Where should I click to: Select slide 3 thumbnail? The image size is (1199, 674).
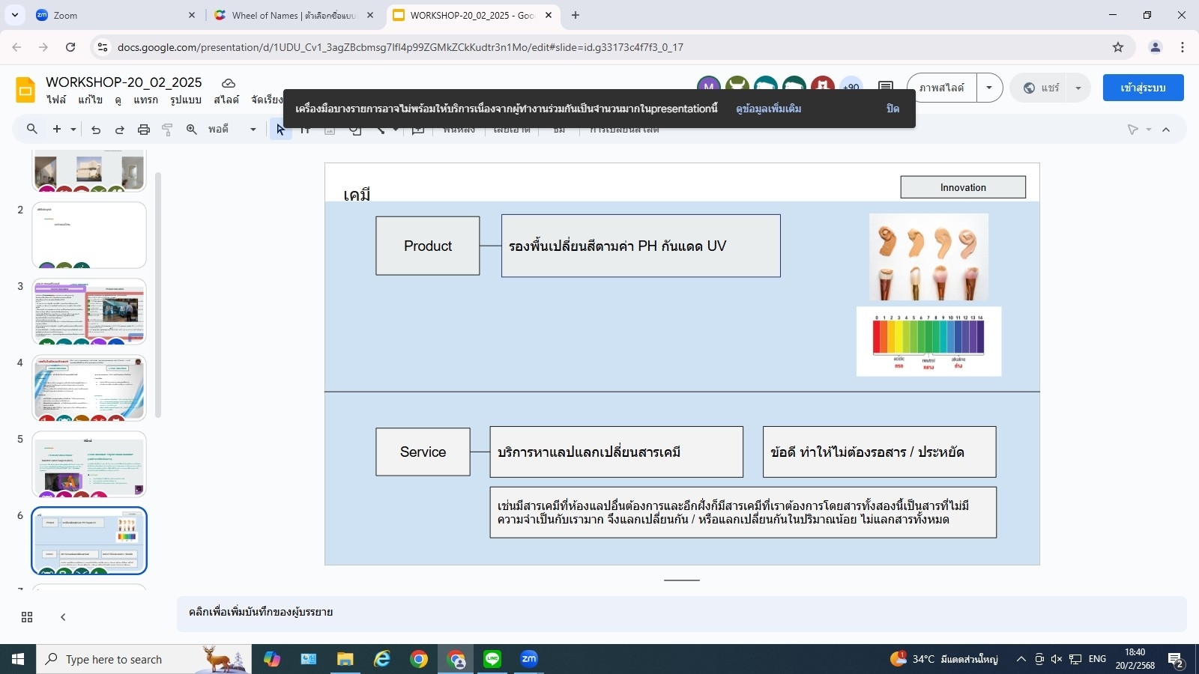point(89,312)
